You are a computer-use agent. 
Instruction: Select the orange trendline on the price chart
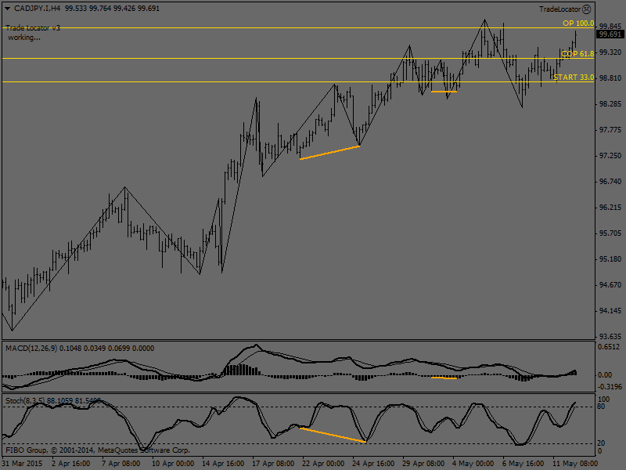(329, 152)
